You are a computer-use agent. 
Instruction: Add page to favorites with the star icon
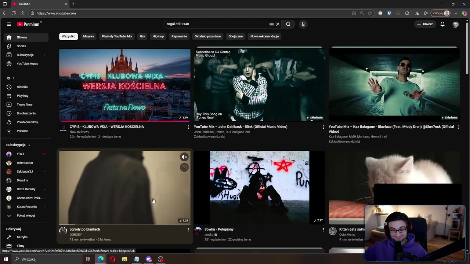click(370, 13)
